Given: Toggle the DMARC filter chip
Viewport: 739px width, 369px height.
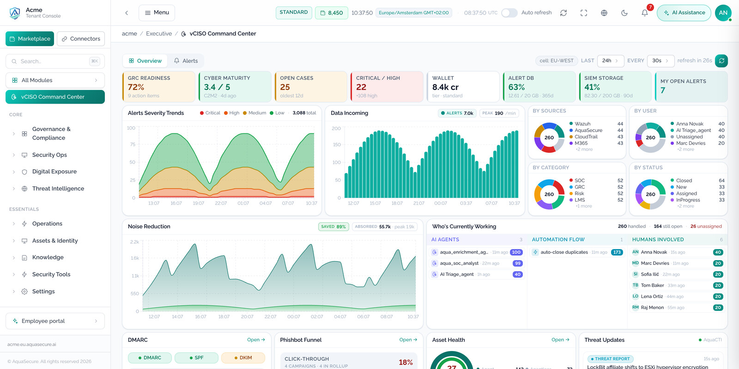Looking at the screenshot, I should pyautogui.click(x=150, y=358).
